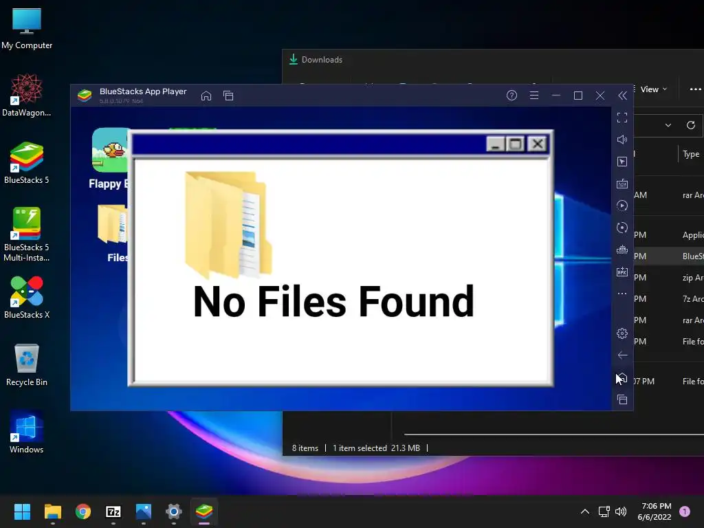Viewport: 704px width, 528px height.
Task: Select the BlueStacks 5 Multi-Insta desktop shortcut
Action: (x=27, y=234)
